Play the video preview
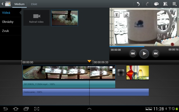This screenshot has height=112, width=179. 144,53
